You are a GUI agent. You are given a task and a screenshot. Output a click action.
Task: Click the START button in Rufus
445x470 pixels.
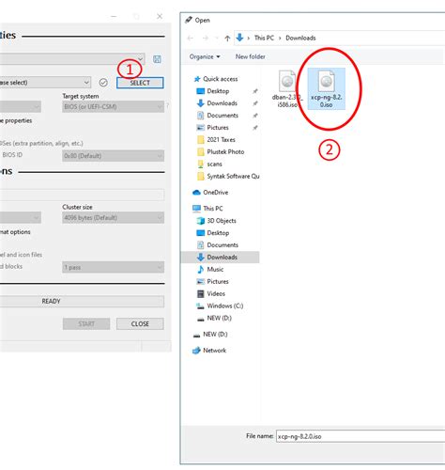[x=86, y=323]
